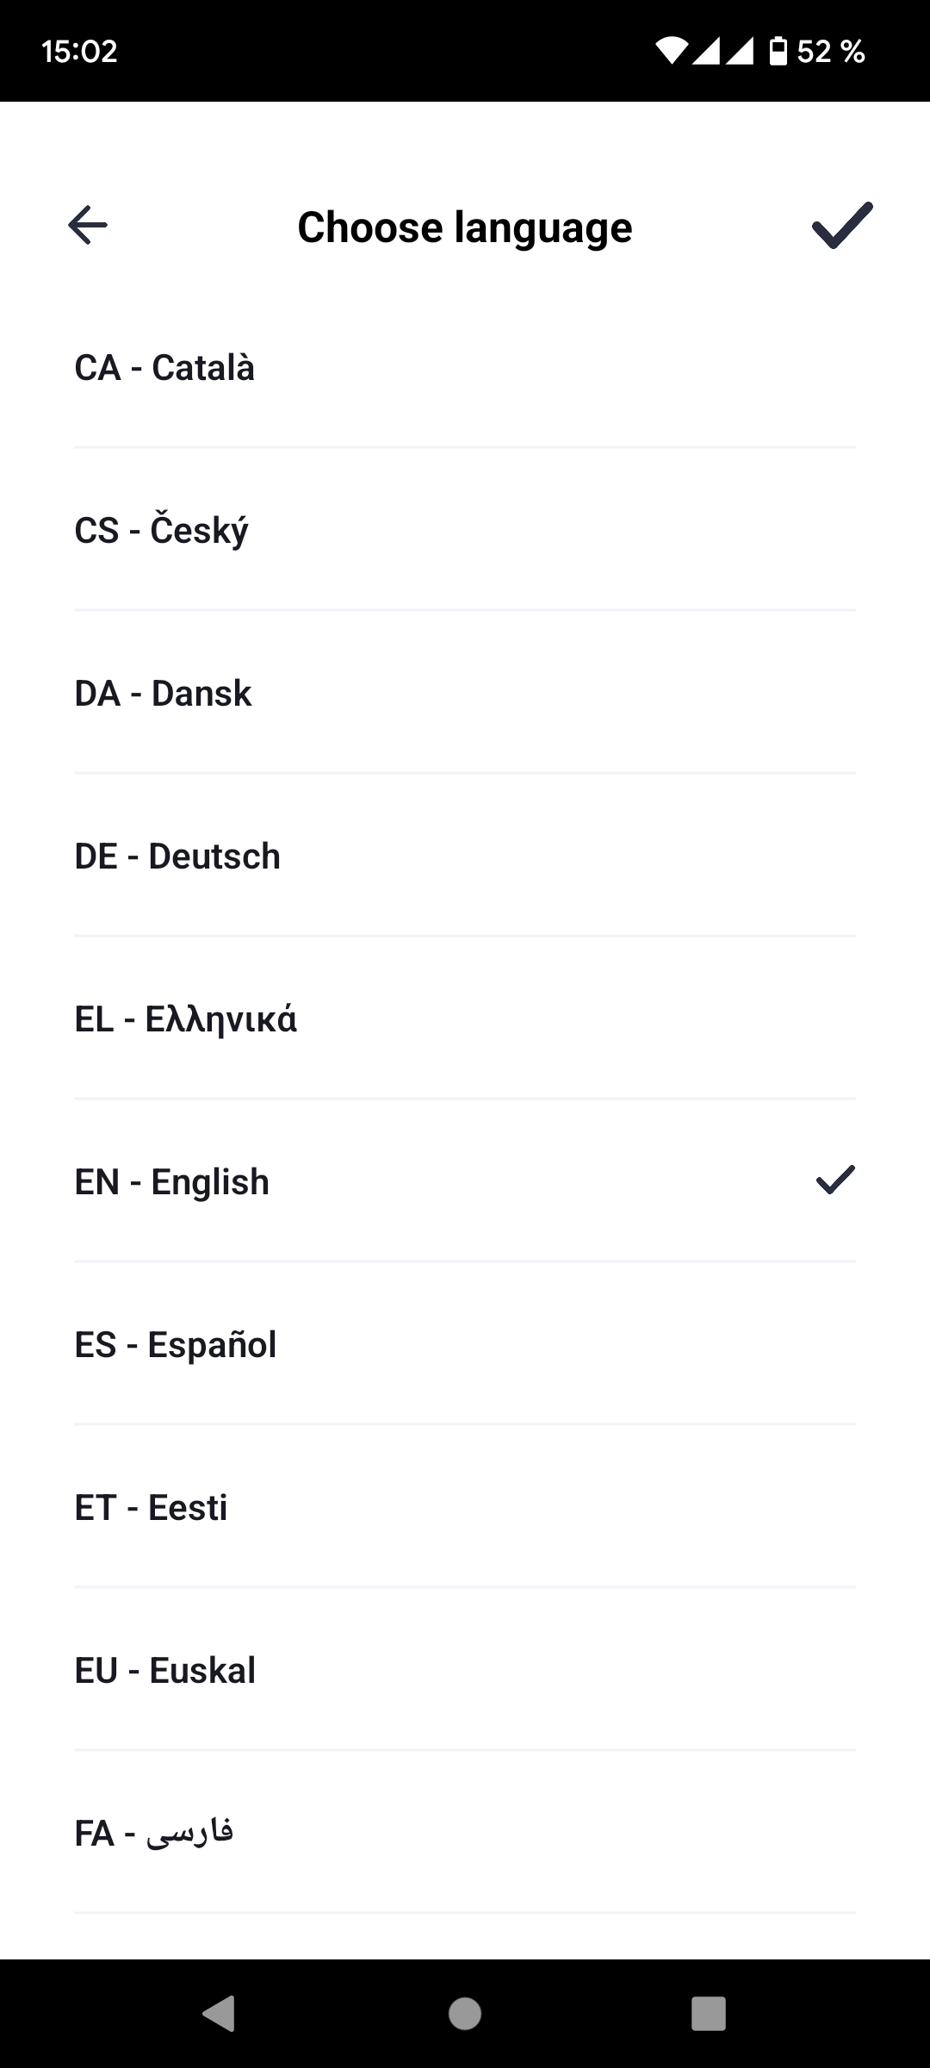Tap the checkmark beside EN - English
Image resolution: width=930 pixels, height=2068 pixels.
(x=835, y=1180)
